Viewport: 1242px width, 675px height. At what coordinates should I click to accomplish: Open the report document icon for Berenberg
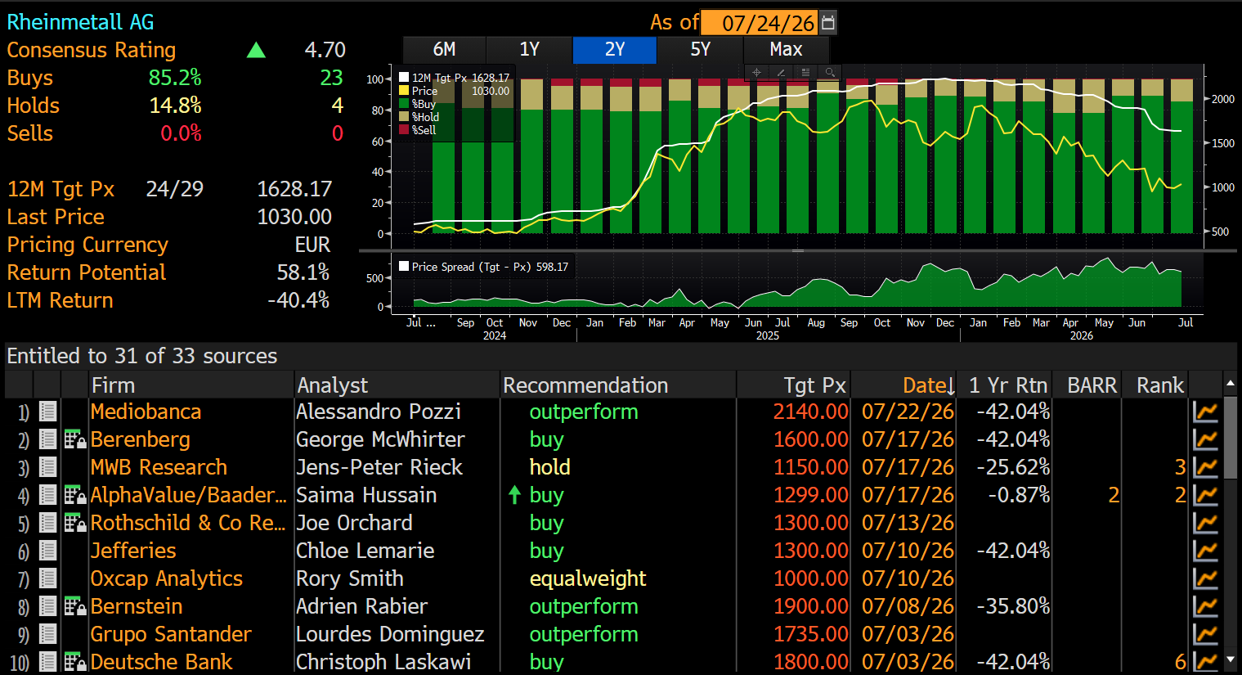pos(48,439)
